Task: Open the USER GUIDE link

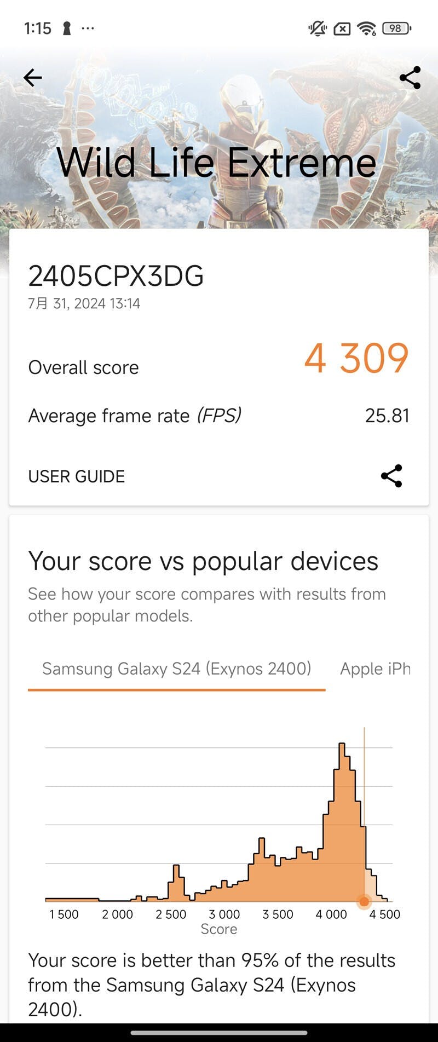Action: [77, 476]
